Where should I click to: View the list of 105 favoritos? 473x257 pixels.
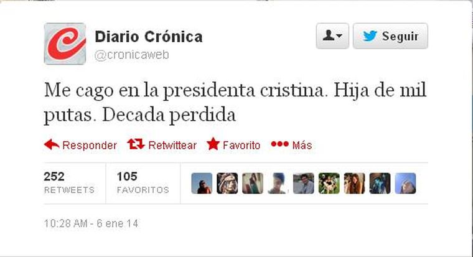tap(143, 182)
